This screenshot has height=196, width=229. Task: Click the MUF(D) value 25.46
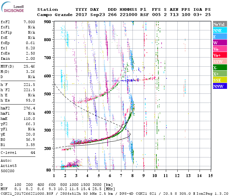(x=29, y=67)
